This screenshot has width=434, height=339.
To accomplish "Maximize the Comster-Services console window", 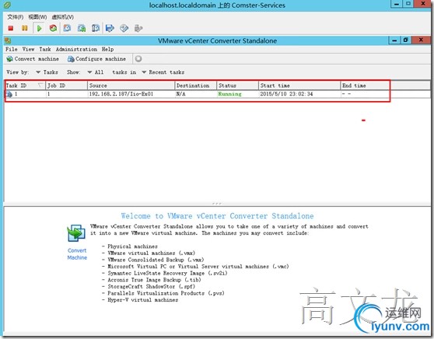I will coord(408,4).
